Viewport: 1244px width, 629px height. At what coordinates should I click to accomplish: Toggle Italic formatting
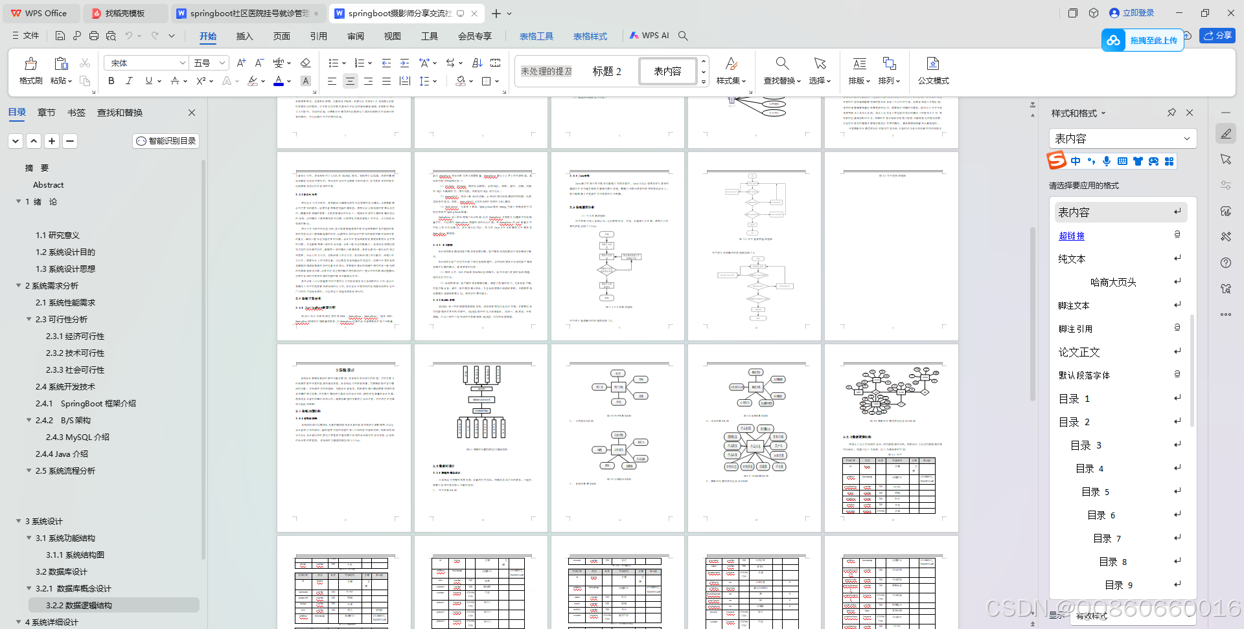coord(129,81)
